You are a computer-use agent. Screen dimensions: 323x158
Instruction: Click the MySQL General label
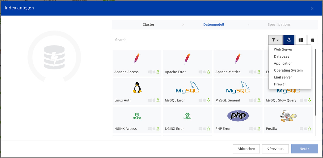pyautogui.click(x=228, y=100)
